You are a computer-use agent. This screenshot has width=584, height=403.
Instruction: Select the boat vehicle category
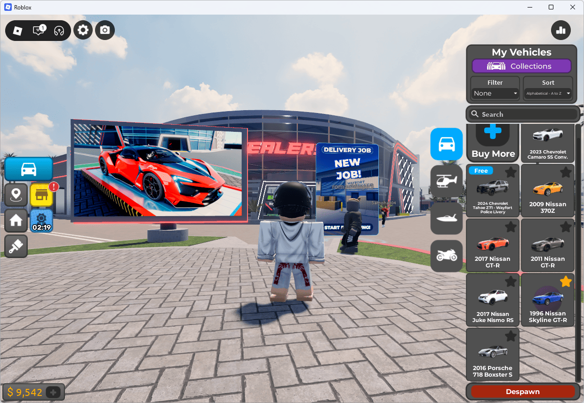[x=447, y=218]
